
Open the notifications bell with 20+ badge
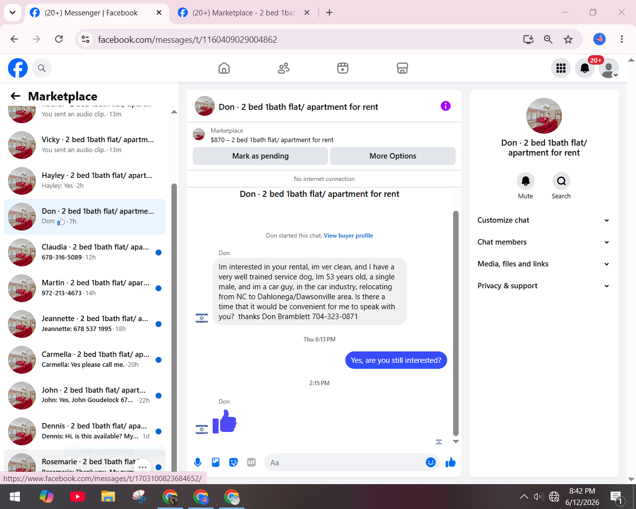(x=585, y=68)
